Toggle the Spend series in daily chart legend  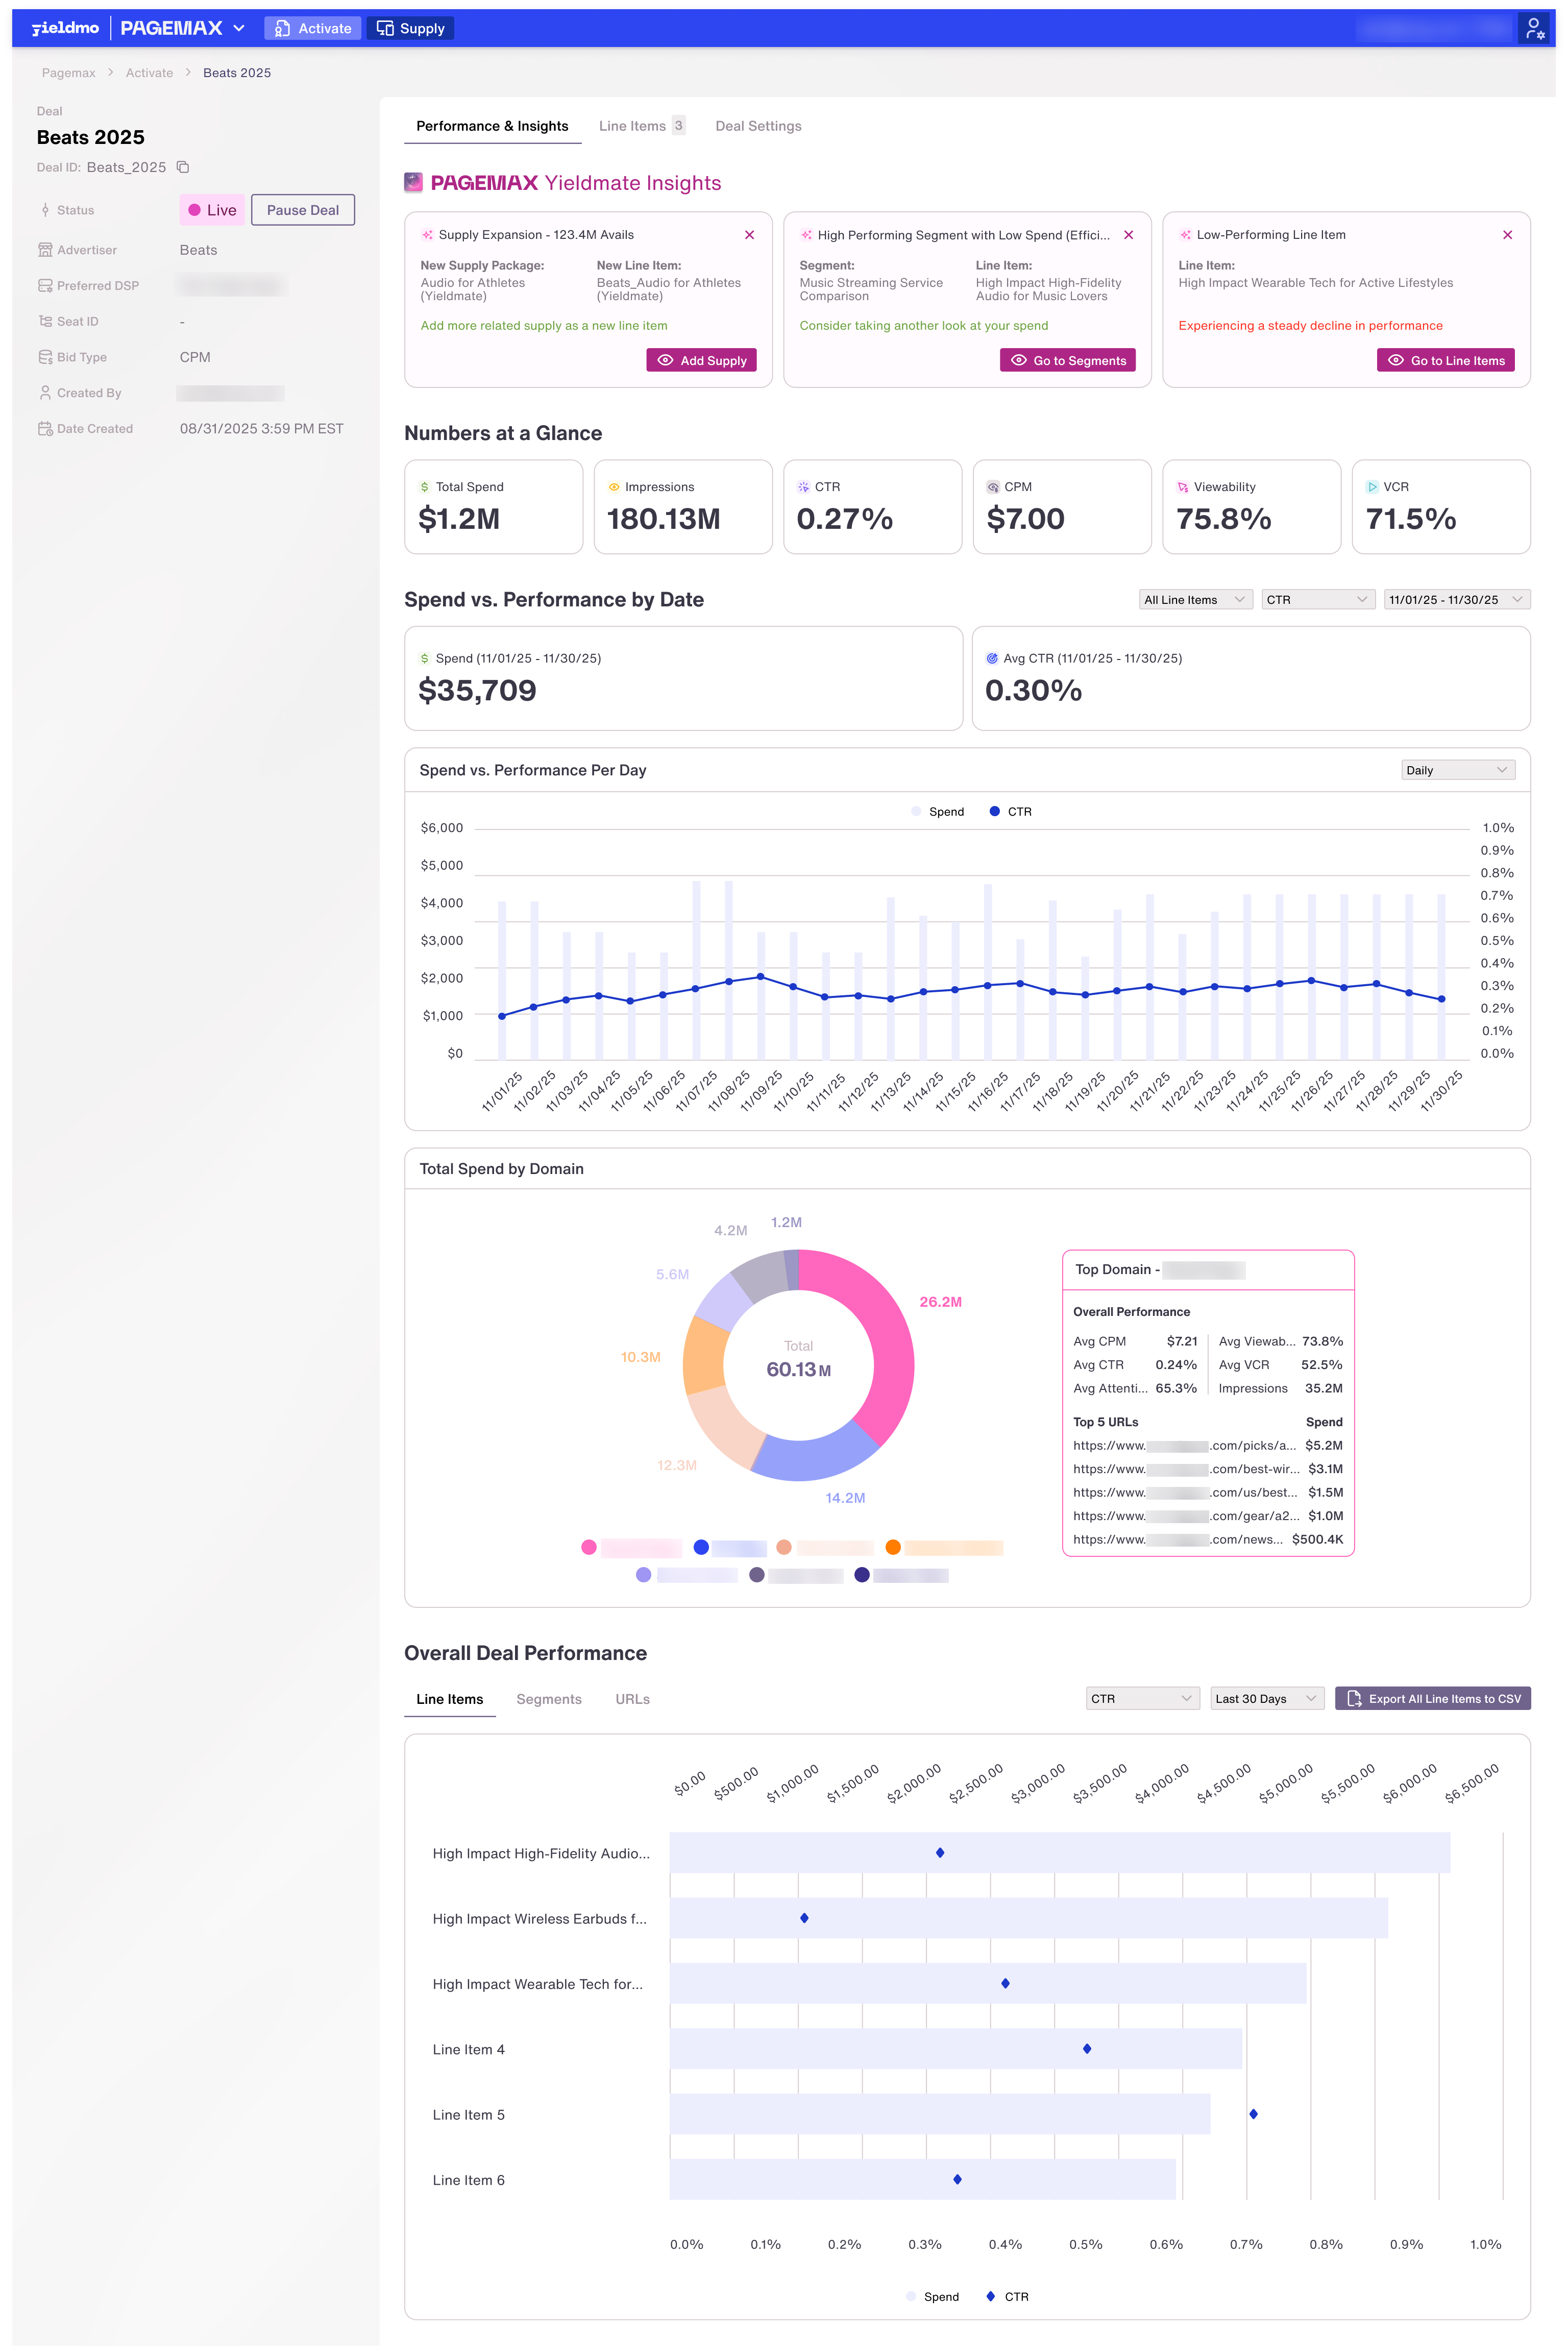tap(937, 812)
